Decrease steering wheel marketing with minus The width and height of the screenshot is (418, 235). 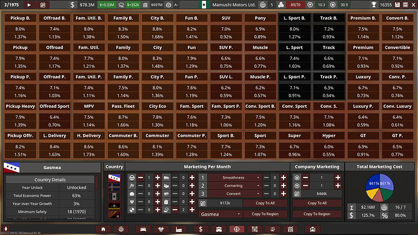[x=141, y=177]
